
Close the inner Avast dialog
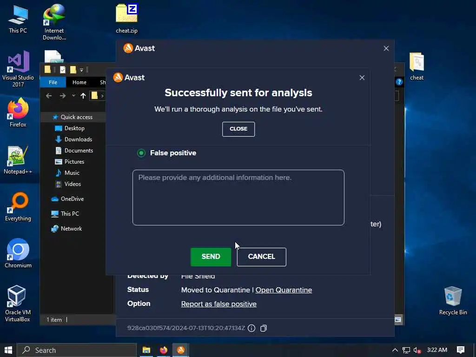pyautogui.click(x=362, y=78)
